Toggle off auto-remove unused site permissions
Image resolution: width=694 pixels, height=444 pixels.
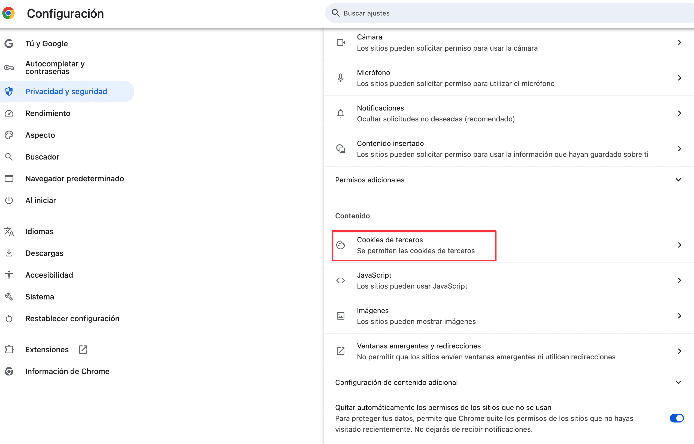(x=676, y=418)
